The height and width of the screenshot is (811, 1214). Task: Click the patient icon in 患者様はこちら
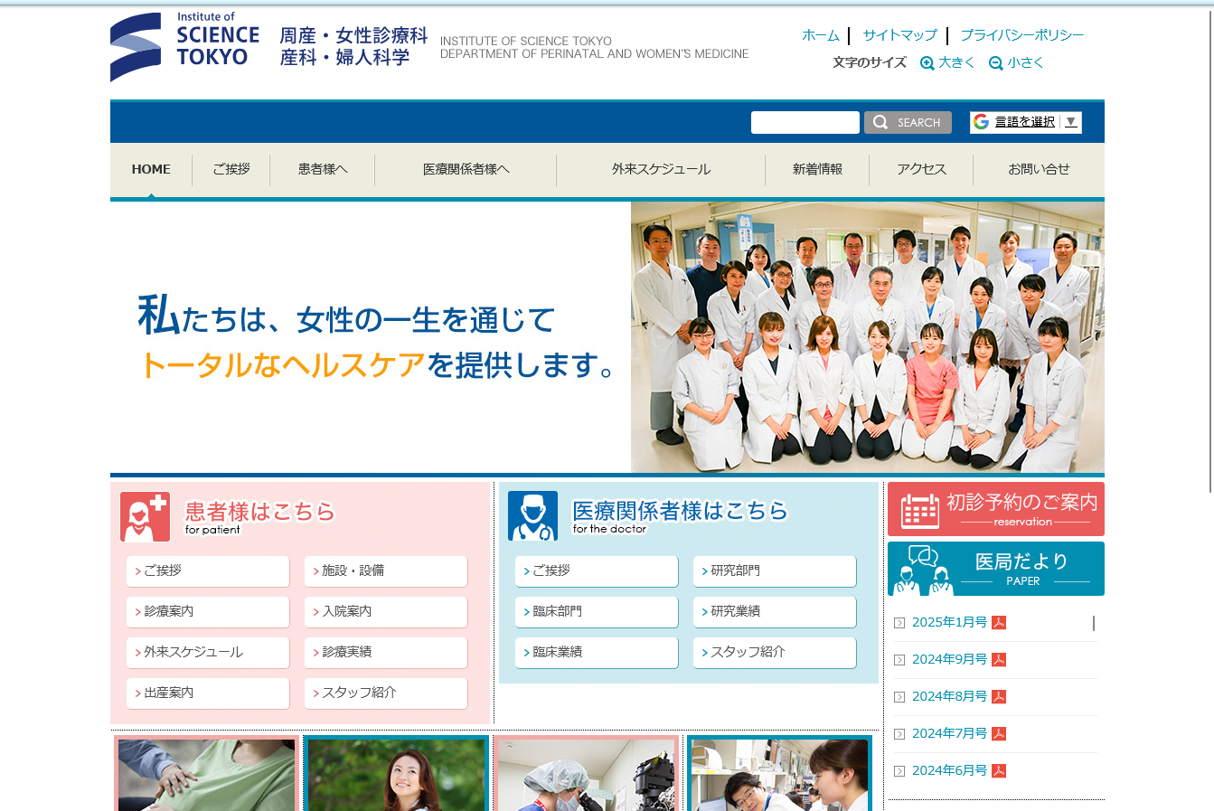tap(145, 516)
